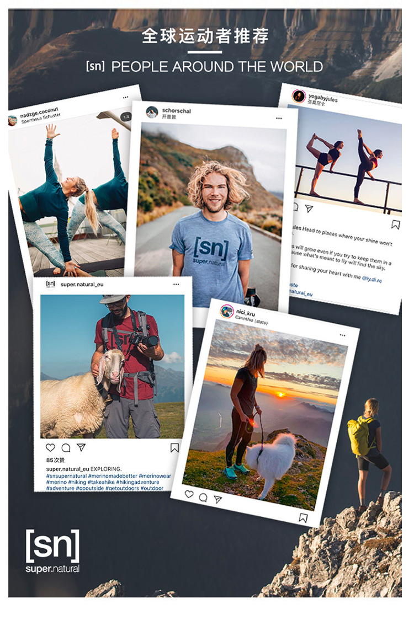Open comments on super.natural_eu post
Image resolution: width=414 pixels, height=631 pixels.
(x=66, y=448)
